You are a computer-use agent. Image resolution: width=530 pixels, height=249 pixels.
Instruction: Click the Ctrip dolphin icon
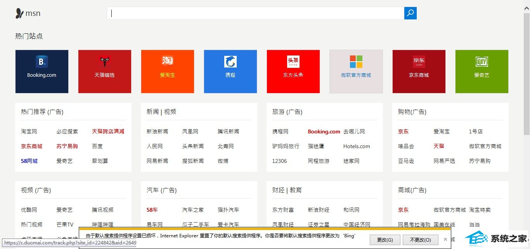(x=230, y=62)
